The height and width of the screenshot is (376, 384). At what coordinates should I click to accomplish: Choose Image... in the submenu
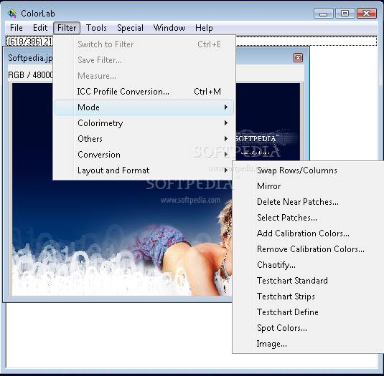(309, 344)
